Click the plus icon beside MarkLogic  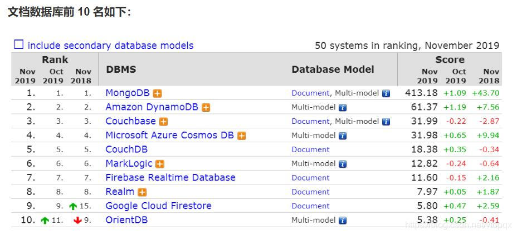160,164
